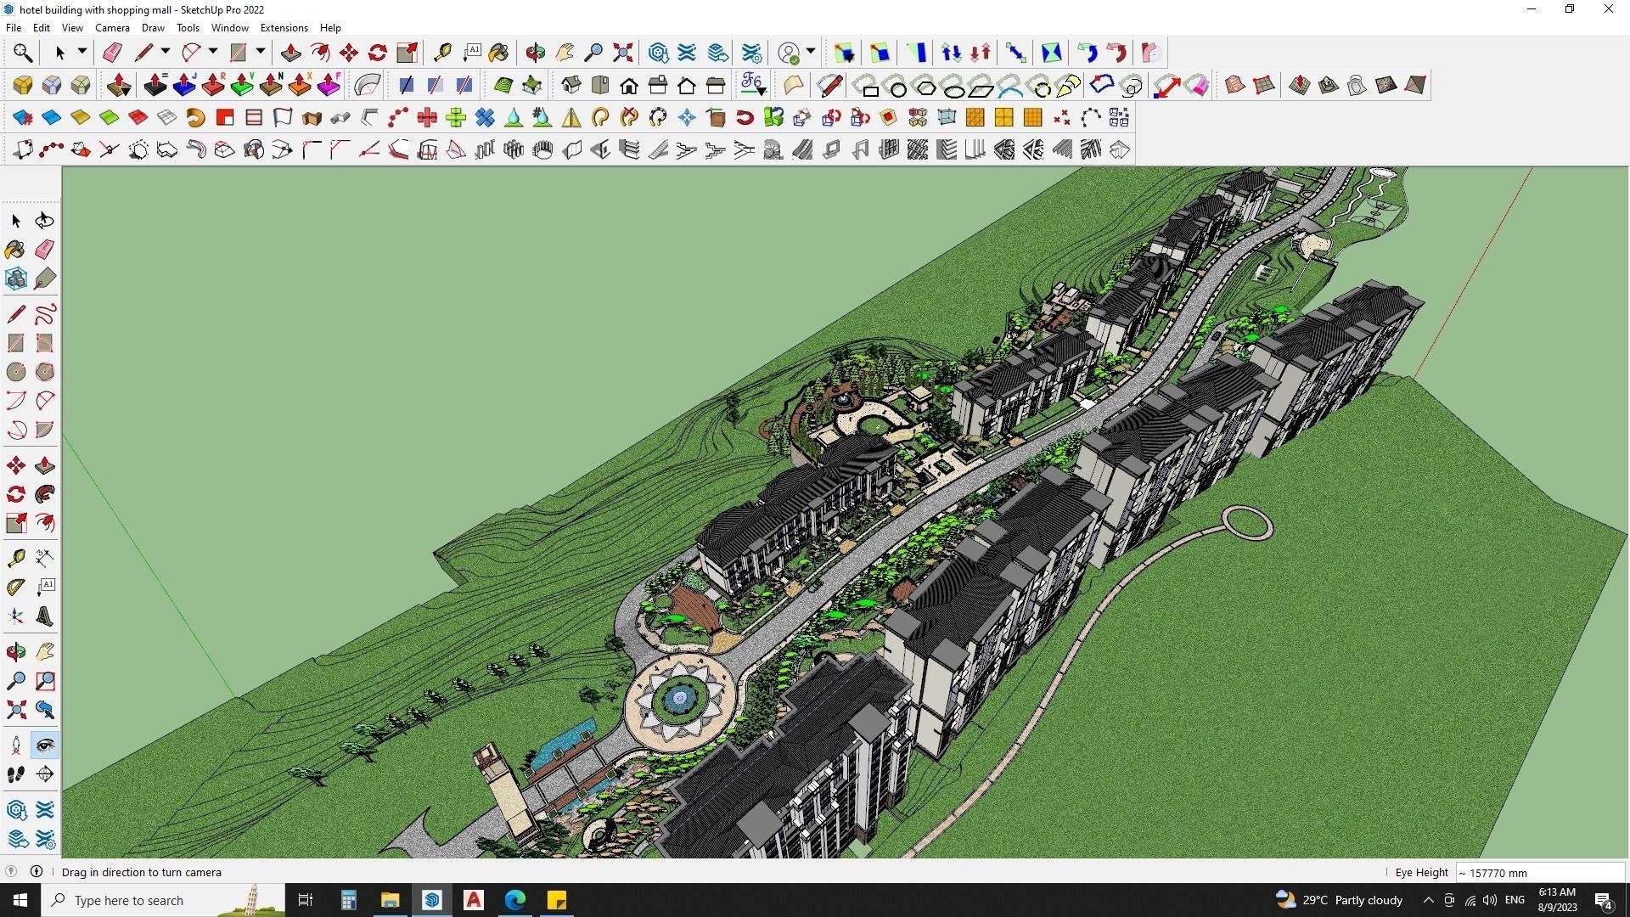
Task: Open Extension Warehouse from top toolbar
Action: (x=687, y=53)
